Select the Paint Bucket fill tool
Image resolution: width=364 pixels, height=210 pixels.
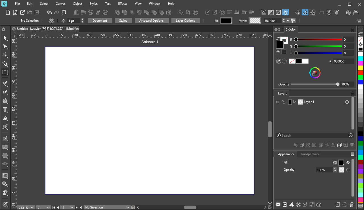5,118
